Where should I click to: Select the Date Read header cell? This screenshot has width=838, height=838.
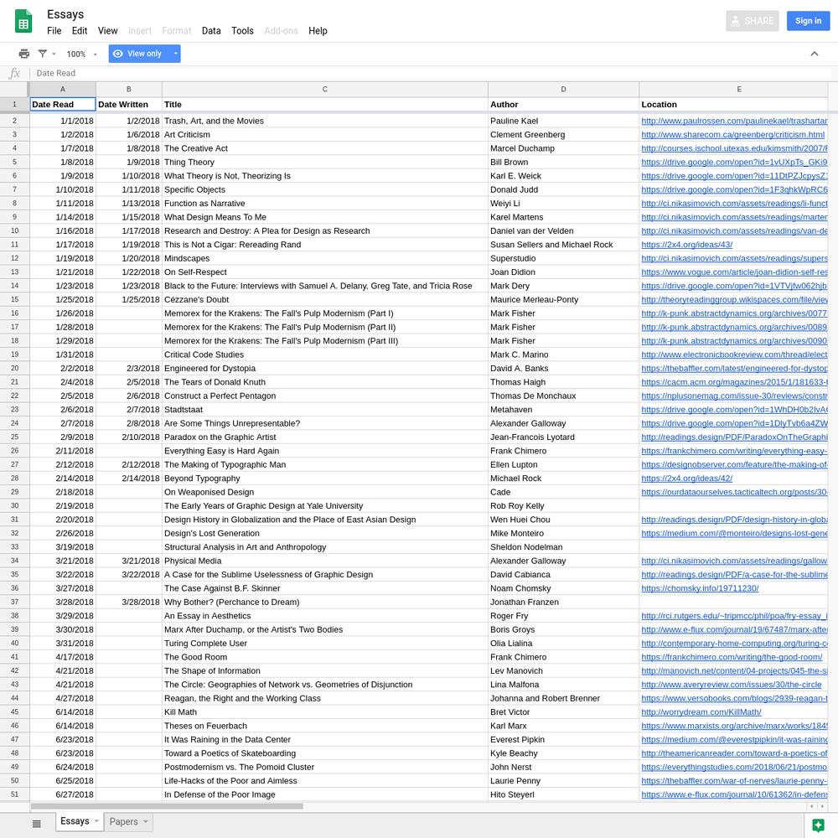(63, 104)
